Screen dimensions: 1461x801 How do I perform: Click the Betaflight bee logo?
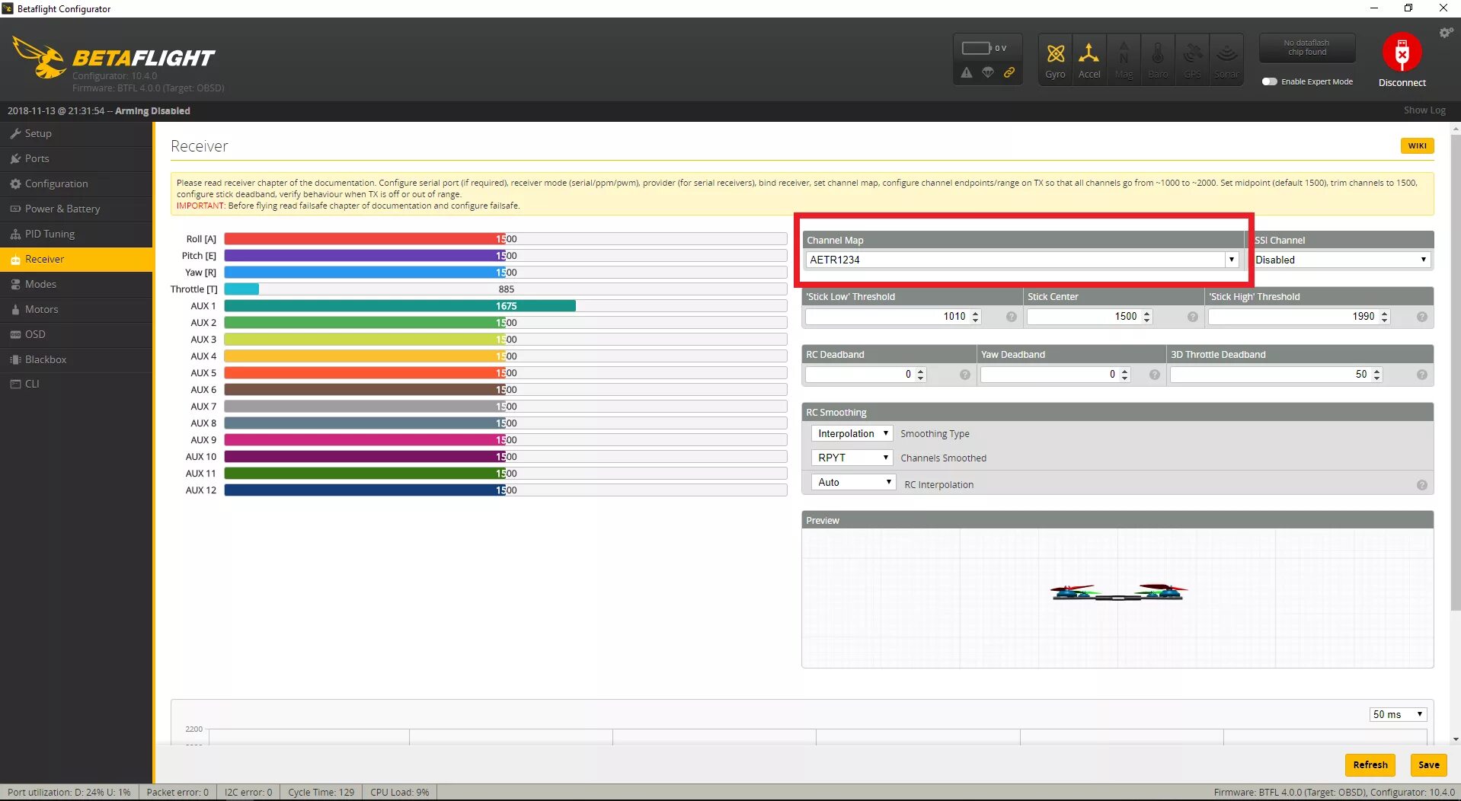pos(40,57)
